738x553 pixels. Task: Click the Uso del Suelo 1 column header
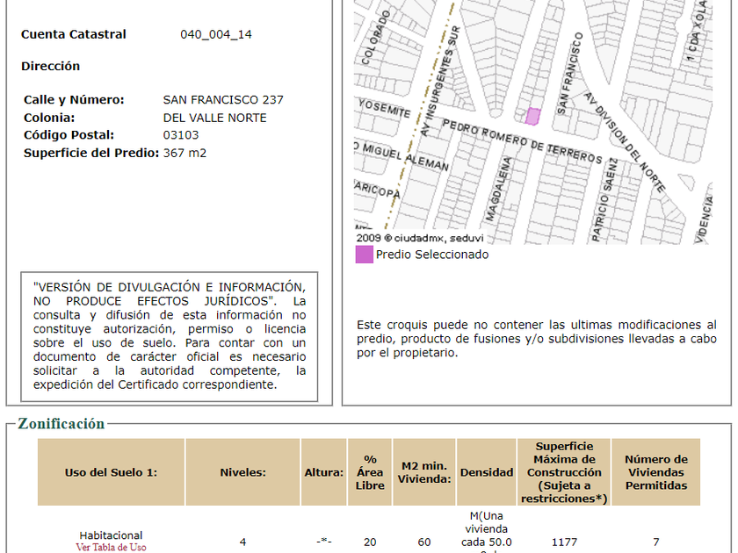[x=111, y=472]
